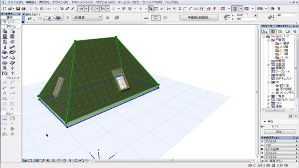Select the Arrow selection tool
Image resolution: width=299 pixels, height=168 pixels.
[5, 22]
